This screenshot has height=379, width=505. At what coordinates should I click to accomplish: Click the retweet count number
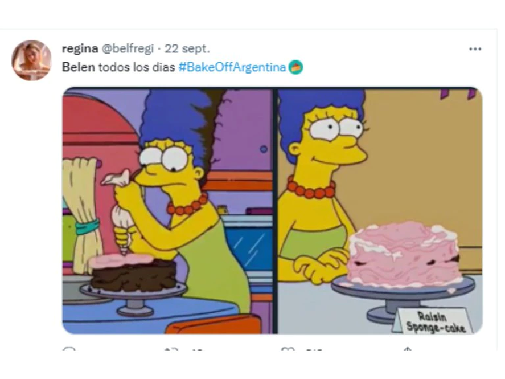point(196,349)
